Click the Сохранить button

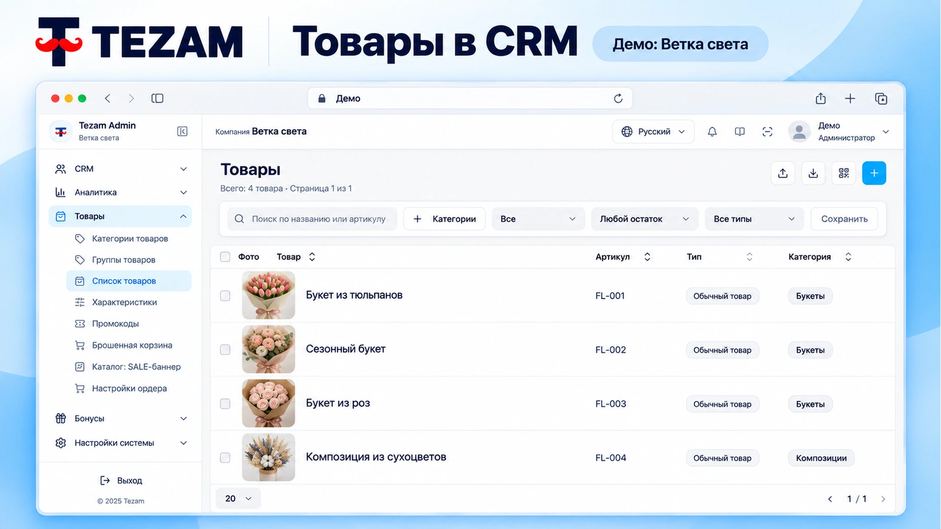[845, 219]
